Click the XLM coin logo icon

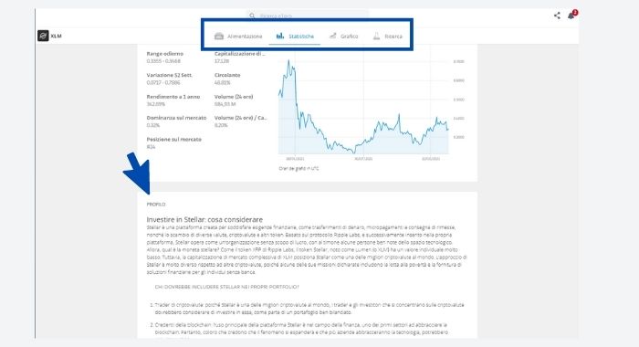coord(43,36)
